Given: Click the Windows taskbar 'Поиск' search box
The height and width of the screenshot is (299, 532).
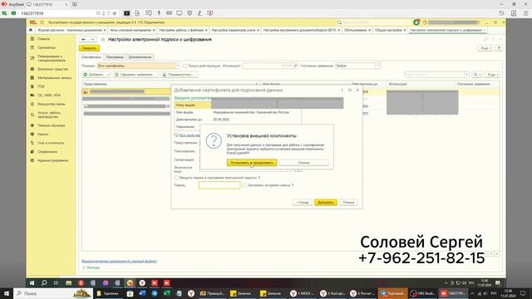Looking at the screenshot, I should coord(53,293).
